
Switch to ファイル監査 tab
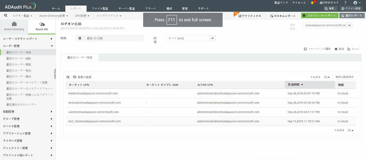pyautogui.click(x=100, y=9)
